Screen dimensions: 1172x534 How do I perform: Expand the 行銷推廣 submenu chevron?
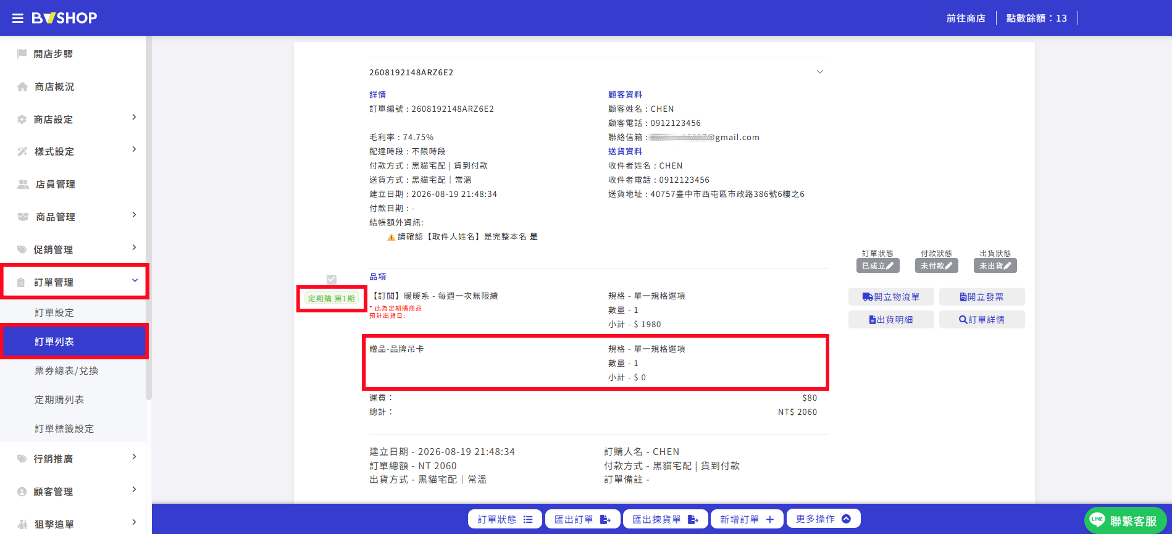[134, 457]
